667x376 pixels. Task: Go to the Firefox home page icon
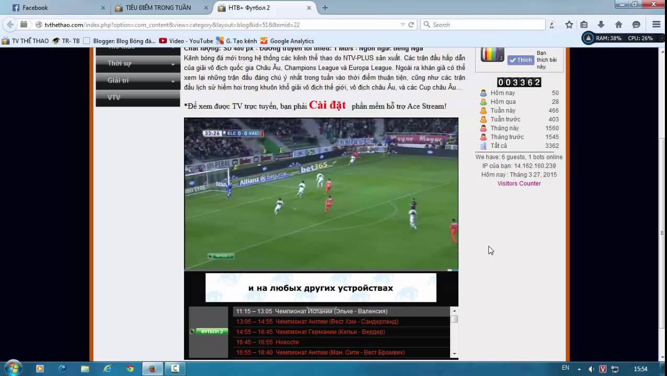coord(619,25)
